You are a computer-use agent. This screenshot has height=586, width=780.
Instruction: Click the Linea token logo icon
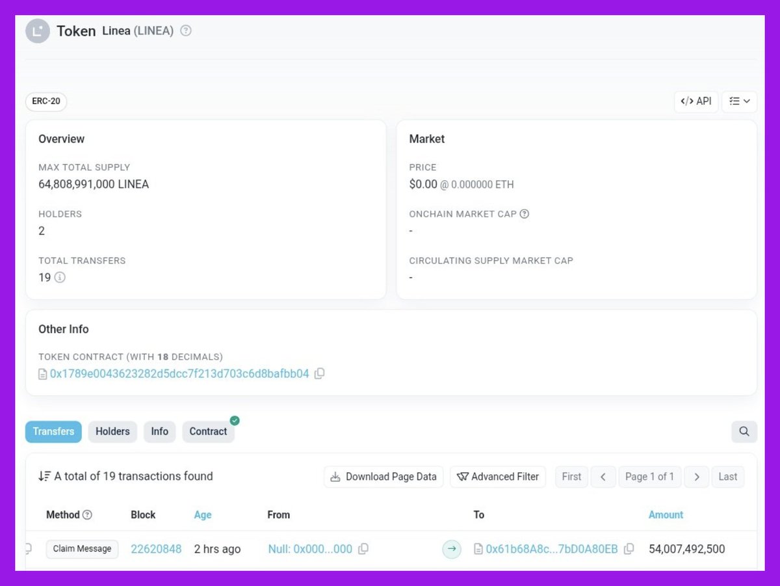38,31
